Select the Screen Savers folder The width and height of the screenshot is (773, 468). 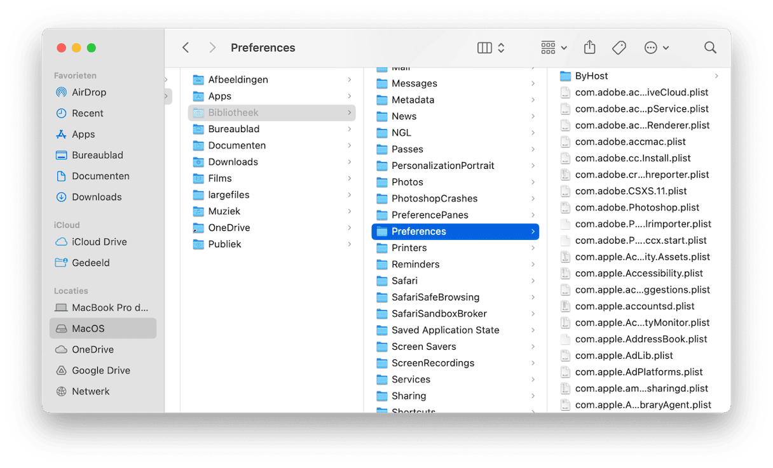[x=455, y=347]
